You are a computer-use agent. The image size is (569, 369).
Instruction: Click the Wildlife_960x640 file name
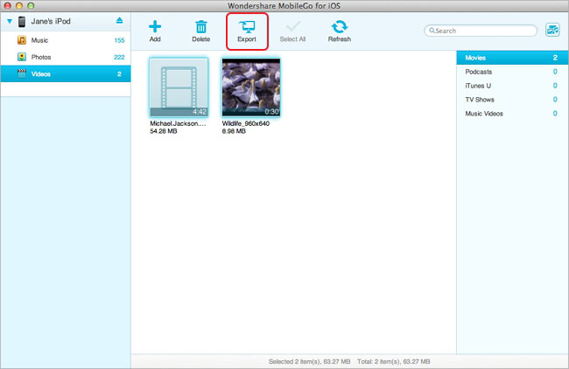pyautogui.click(x=246, y=123)
